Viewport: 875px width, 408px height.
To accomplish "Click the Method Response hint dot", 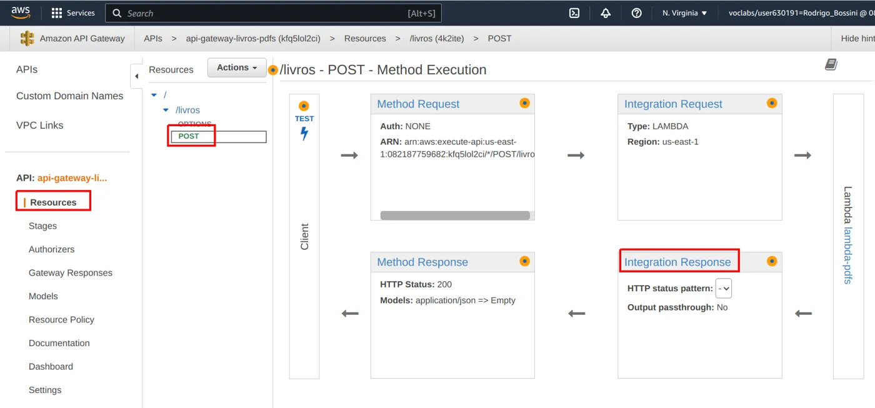I will click(524, 261).
